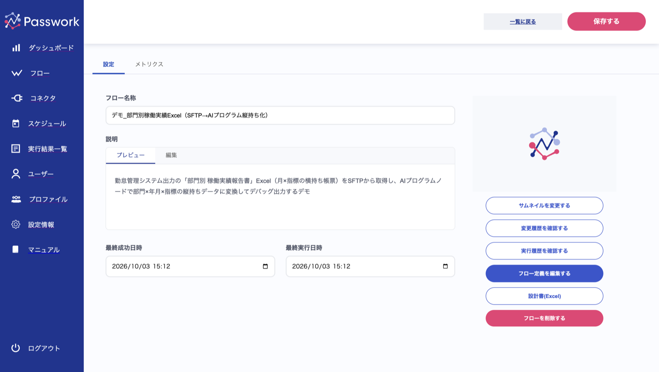Open the 実行結果一覧 list icon
This screenshot has height=372, width=659.
(16, 149)
